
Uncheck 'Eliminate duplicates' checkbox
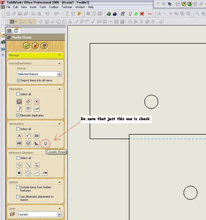18,115
